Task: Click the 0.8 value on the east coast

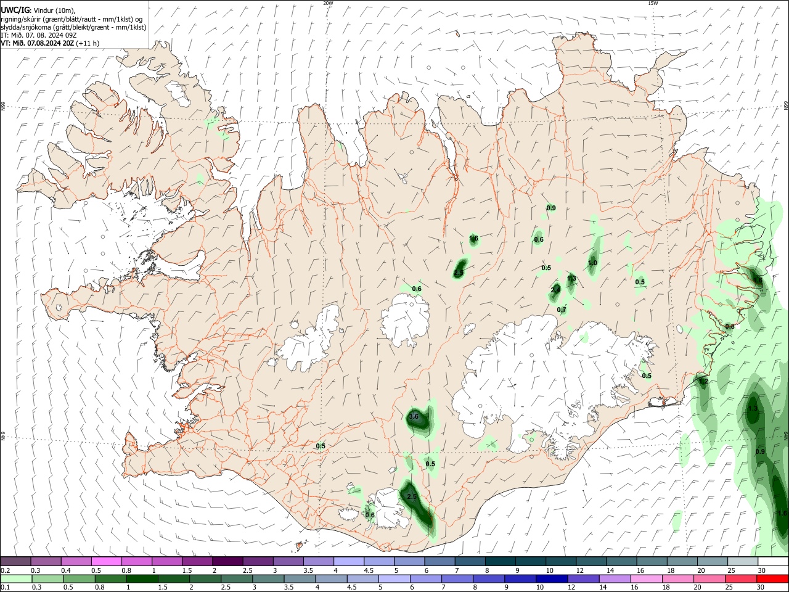Action: 730,326
